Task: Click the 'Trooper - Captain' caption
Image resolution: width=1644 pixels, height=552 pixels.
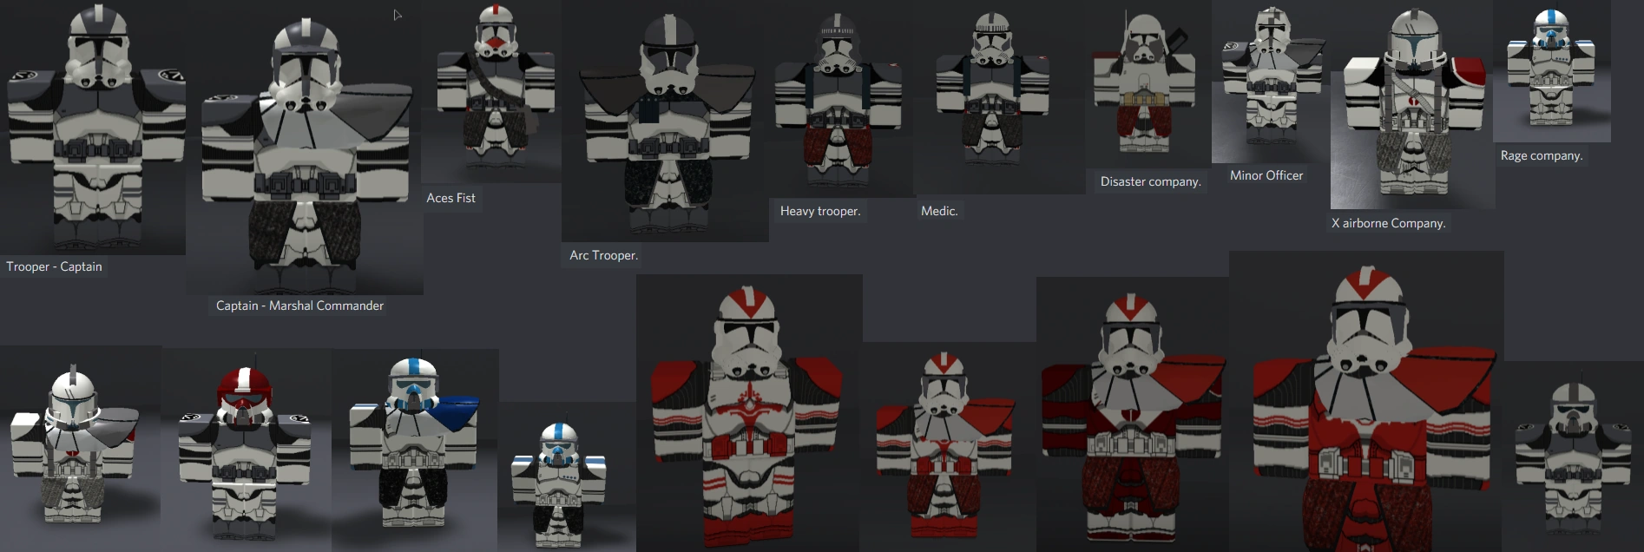Action: point(54,266)
